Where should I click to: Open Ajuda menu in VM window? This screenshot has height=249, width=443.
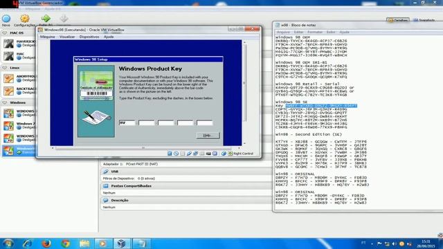pos(109,37)
